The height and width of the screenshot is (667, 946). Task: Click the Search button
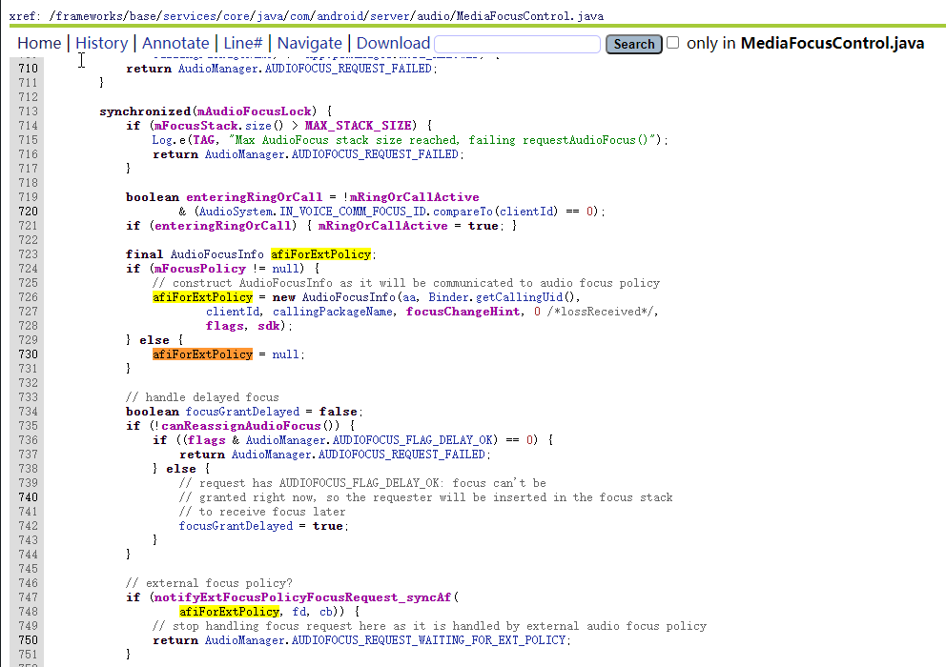[634, 44]
